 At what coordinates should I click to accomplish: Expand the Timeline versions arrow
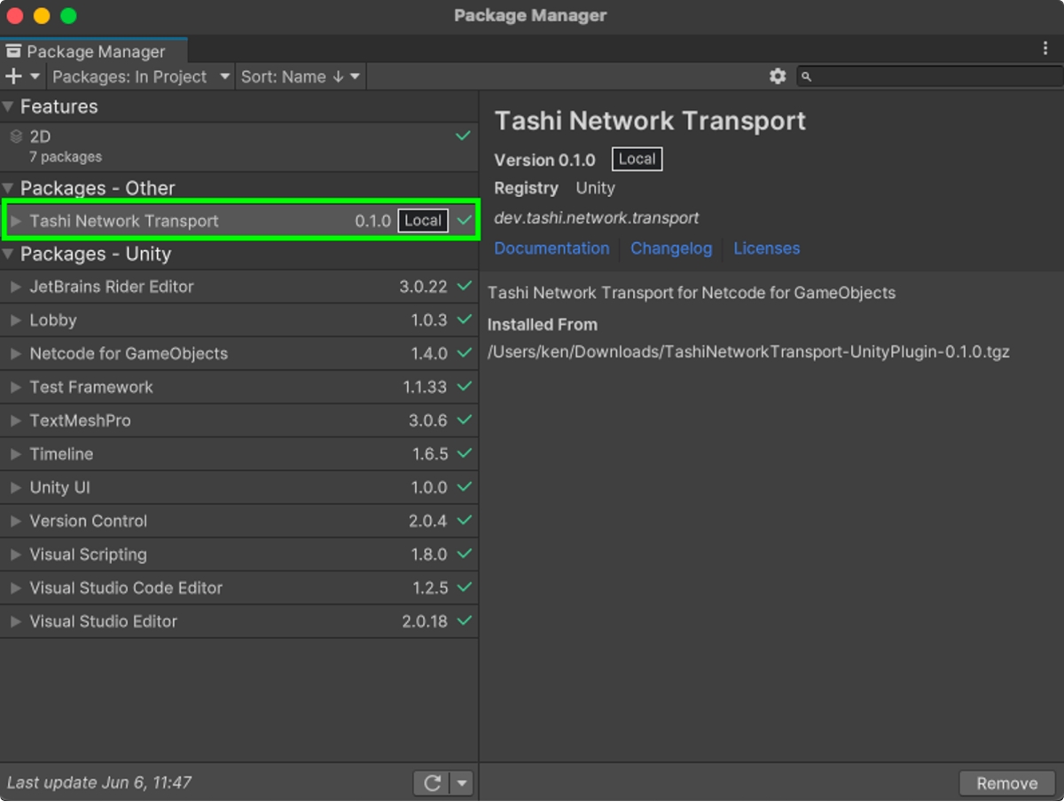(16, 454)
